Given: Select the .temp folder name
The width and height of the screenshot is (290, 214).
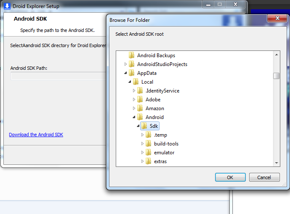Looking at the screenshot, I should coord(160,135).
